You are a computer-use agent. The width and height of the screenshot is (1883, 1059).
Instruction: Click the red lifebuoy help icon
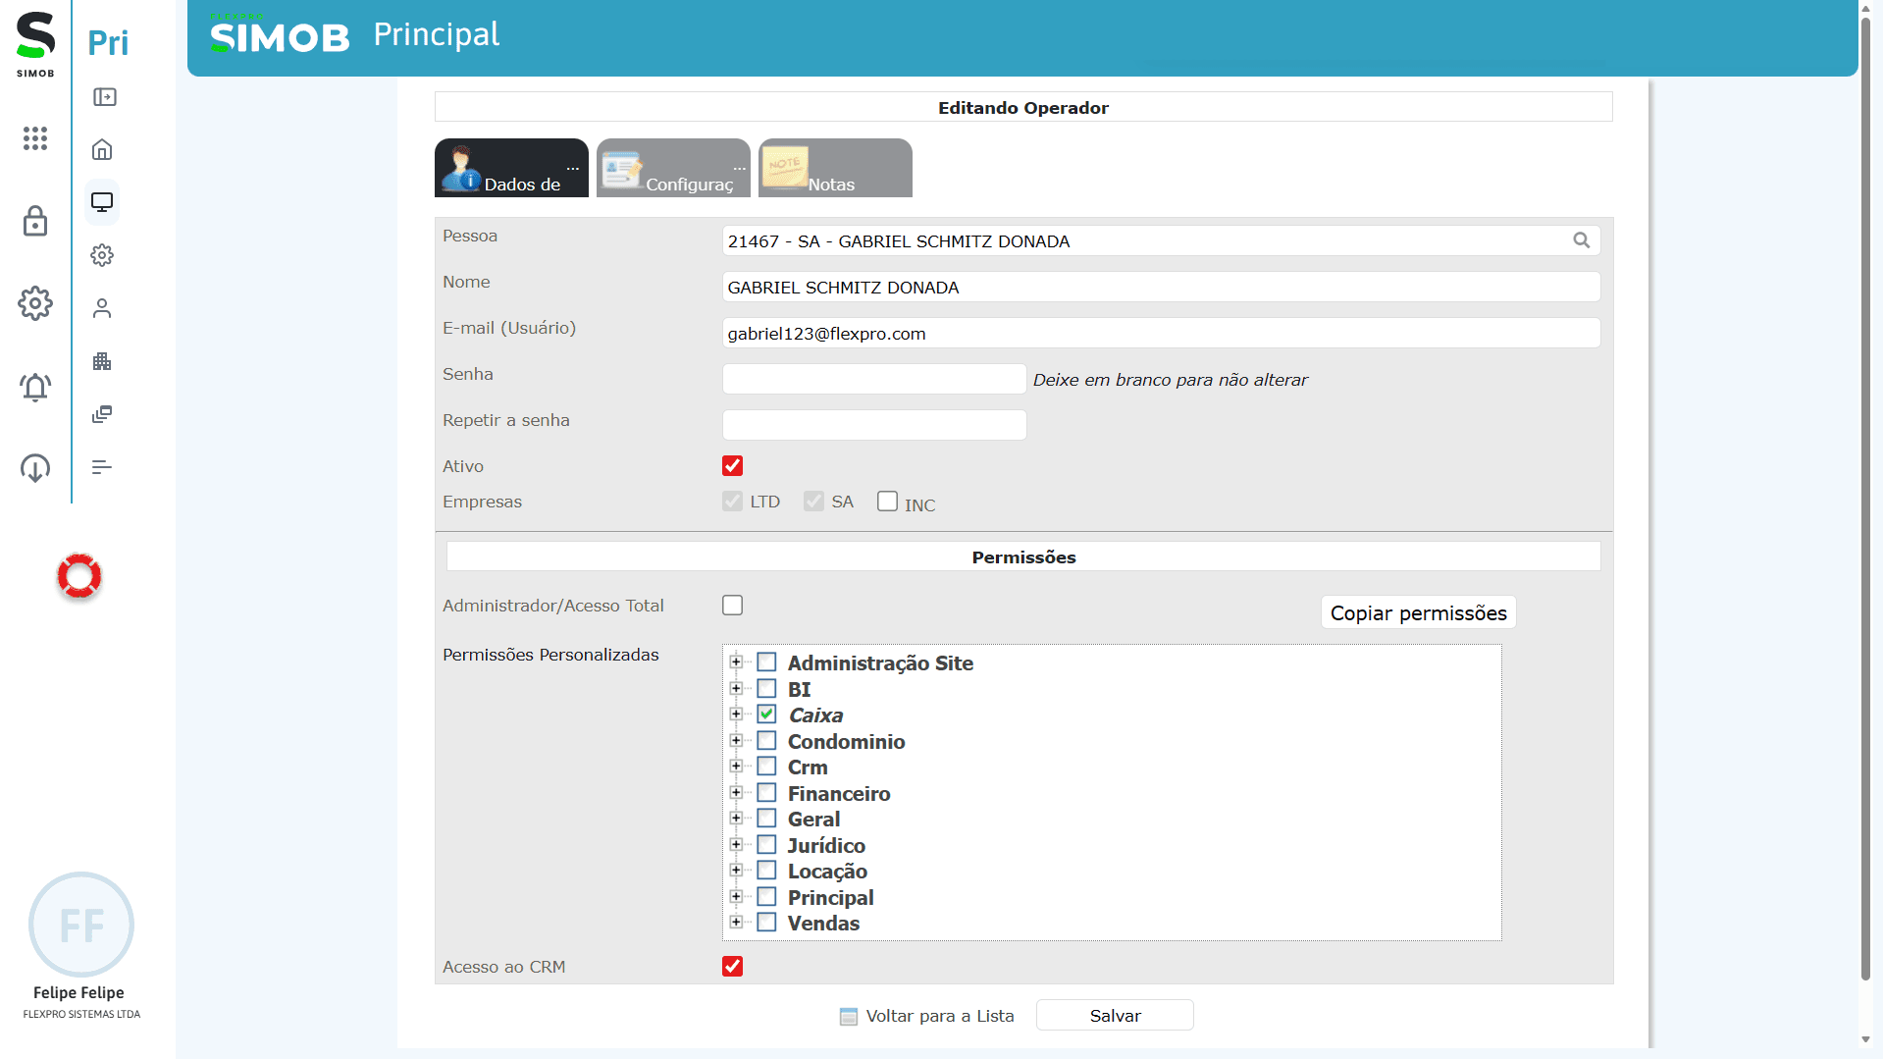(79, 576)
